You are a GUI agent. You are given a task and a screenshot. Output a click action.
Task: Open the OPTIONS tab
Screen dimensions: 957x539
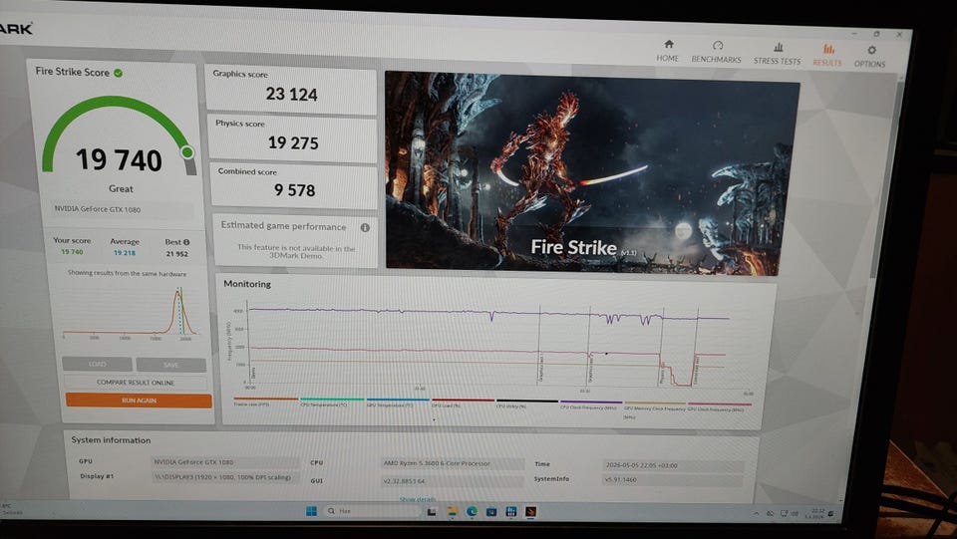(869, 56)
